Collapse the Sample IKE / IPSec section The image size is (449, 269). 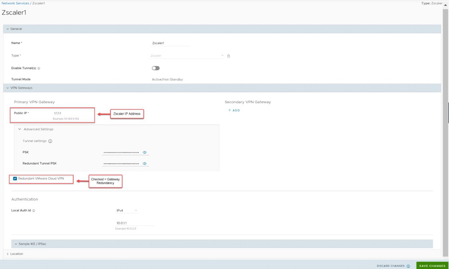point(16,244)
